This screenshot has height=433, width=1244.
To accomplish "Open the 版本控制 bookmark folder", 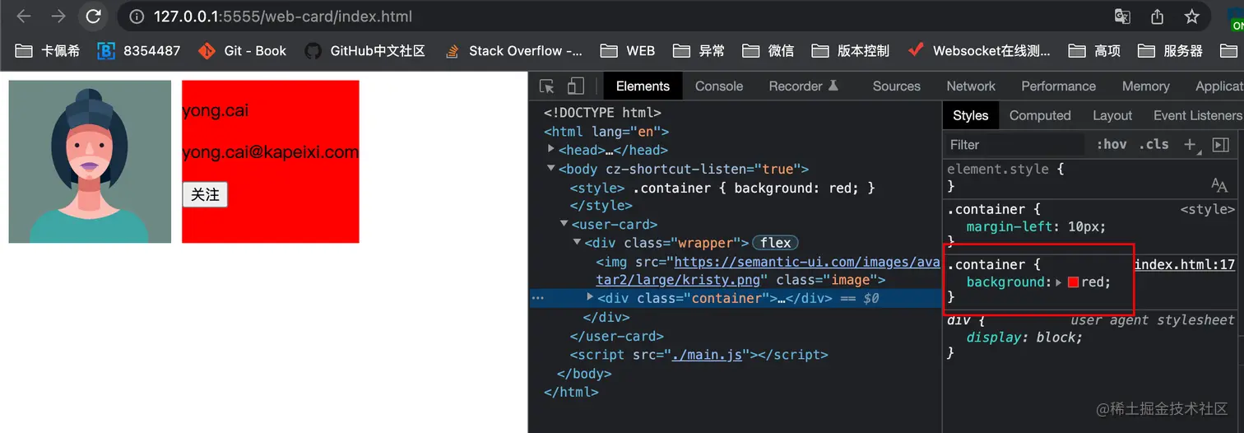I will point(851,51).
